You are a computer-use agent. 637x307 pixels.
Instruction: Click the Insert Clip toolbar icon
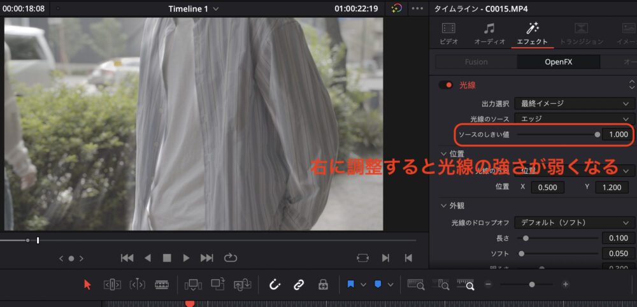193,285
